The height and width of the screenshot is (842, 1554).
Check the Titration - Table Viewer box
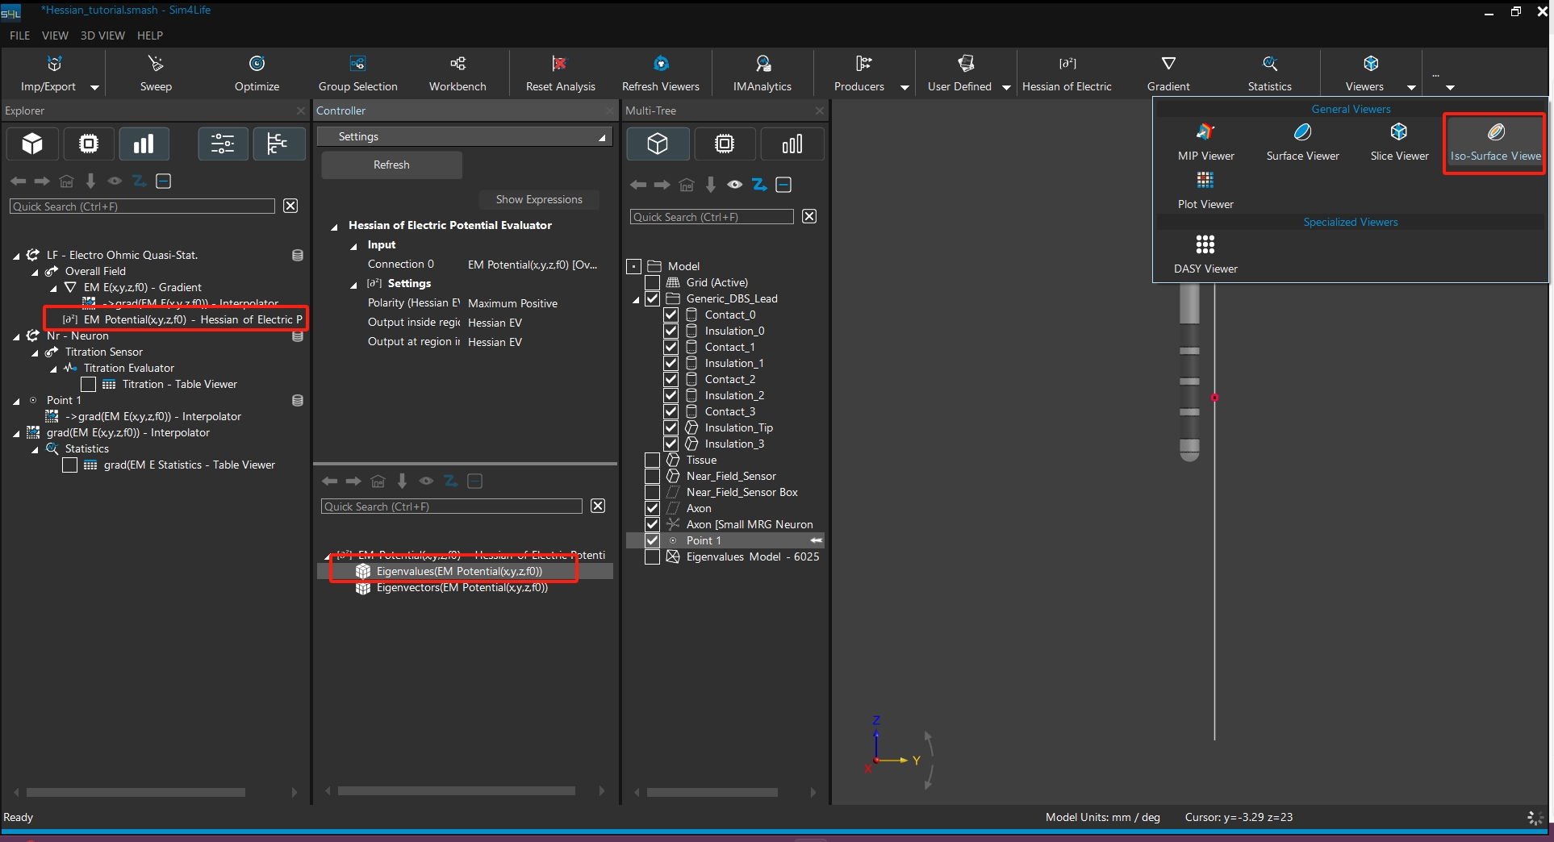[x=89, y=385]
